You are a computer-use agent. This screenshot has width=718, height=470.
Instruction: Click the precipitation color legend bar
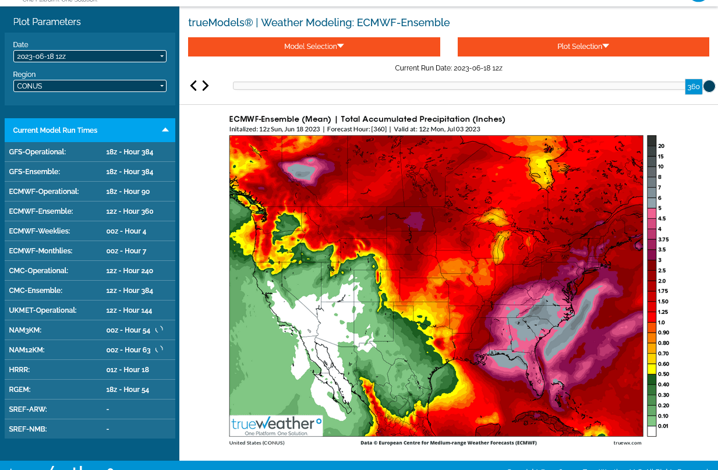pyautogui.click(x=652, y=286)
